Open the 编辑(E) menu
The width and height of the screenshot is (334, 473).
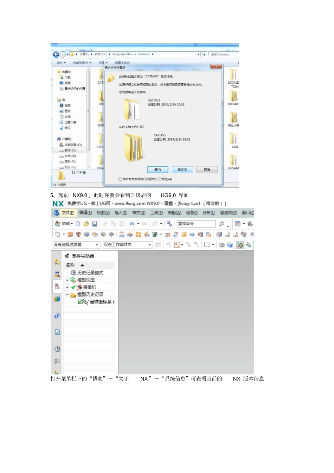(x=85, y=213)
